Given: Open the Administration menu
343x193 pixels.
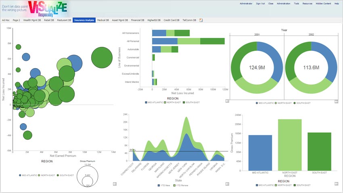Looking at the screenshot, I should coord(284,3).
